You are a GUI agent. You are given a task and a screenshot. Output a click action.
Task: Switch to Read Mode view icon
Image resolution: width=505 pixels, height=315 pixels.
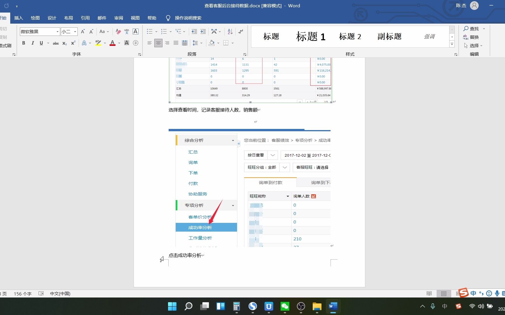coord(429,293)
